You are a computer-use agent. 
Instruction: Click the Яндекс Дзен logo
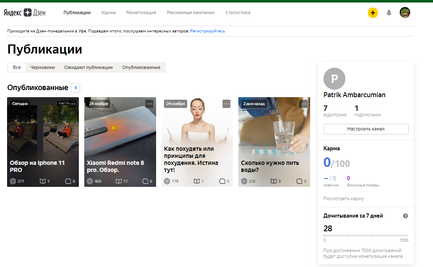[24, 12]
